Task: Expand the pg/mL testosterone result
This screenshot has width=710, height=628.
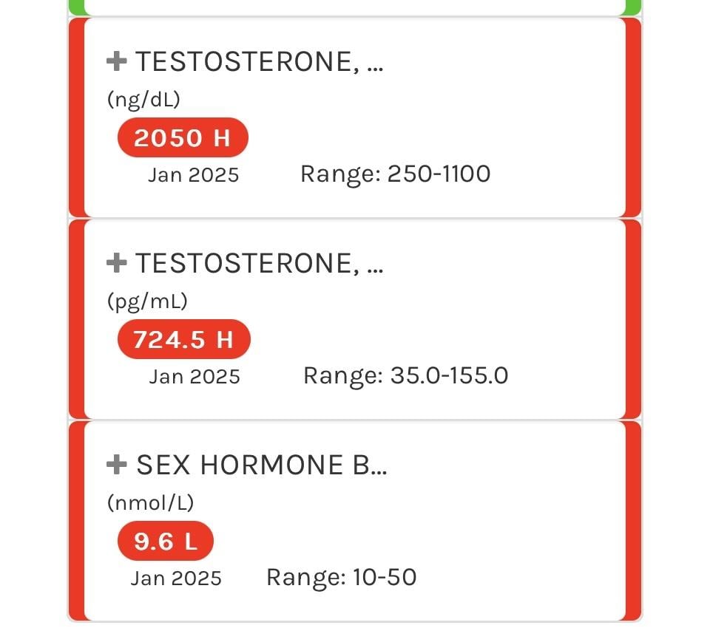Action: (117, 262)
